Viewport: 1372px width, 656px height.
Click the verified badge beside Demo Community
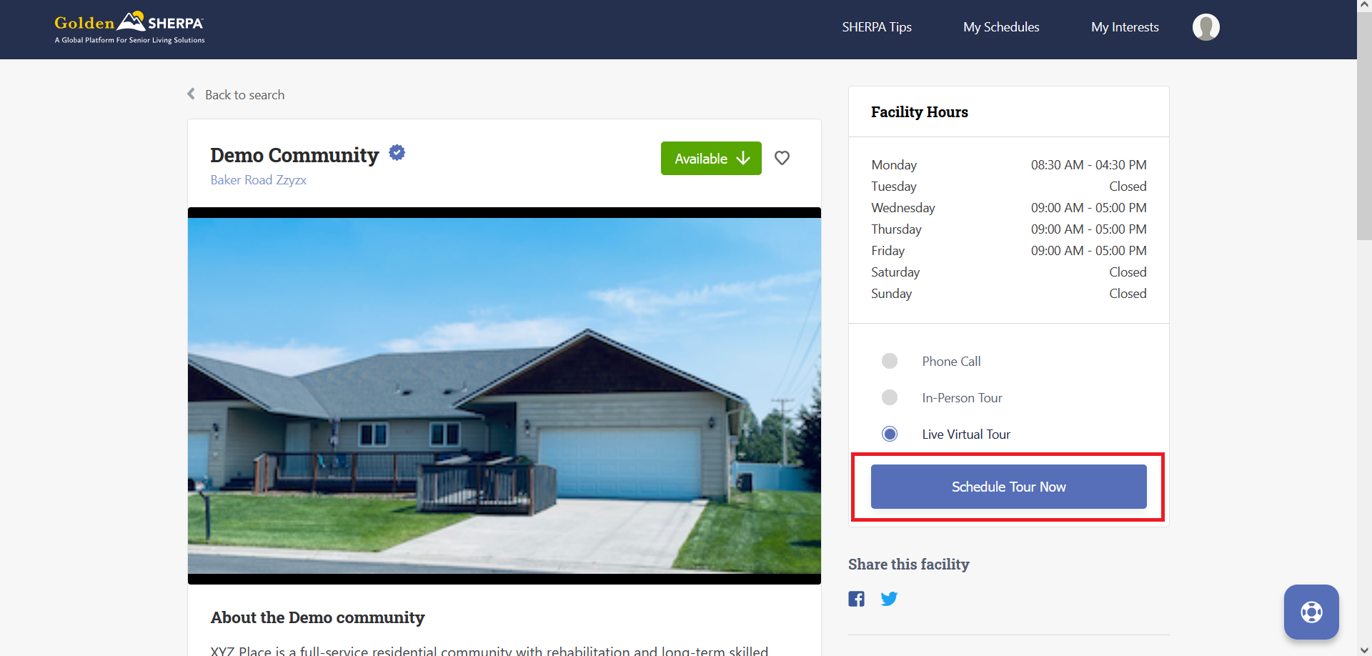[x=397, y=152]
